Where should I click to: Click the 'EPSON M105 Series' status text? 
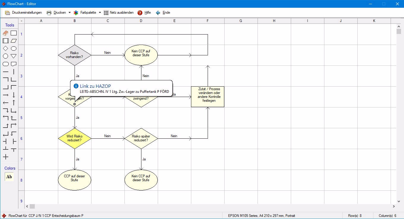tap(261, 216)
